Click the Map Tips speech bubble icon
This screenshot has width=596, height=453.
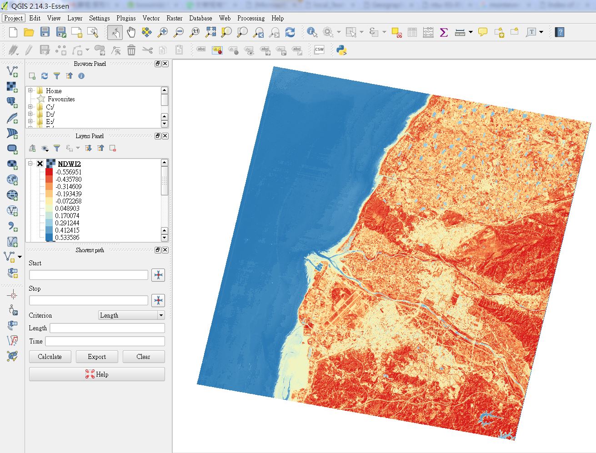[483, 32]
